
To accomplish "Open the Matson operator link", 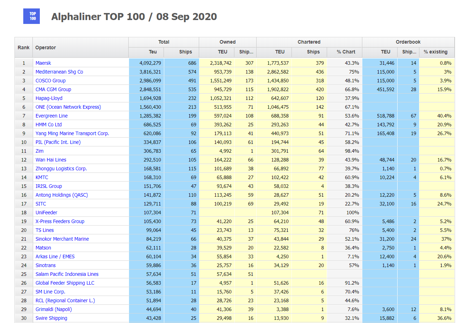I will click(x=43, y=248).
